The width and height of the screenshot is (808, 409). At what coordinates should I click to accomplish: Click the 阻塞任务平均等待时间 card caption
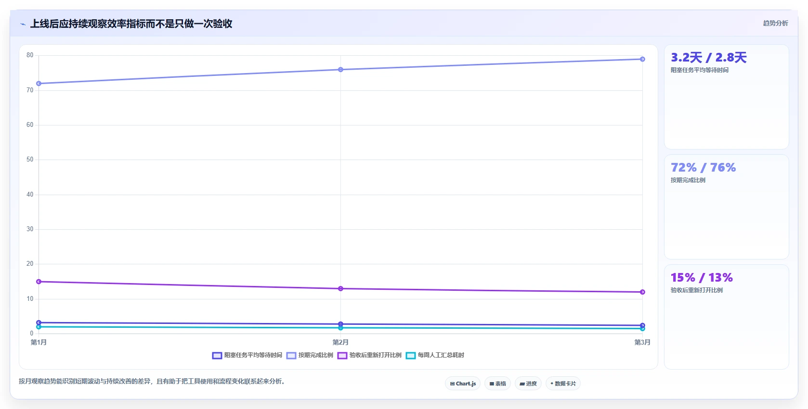point(700,70)
